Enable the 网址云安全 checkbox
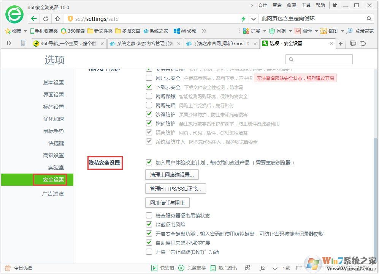This screenshot has width=379, height=274. coord(149,78)
